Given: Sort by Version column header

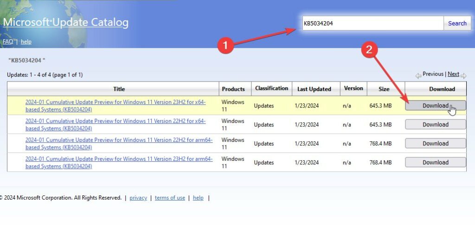Looking at the screenshot, I should tap(353, 88).
